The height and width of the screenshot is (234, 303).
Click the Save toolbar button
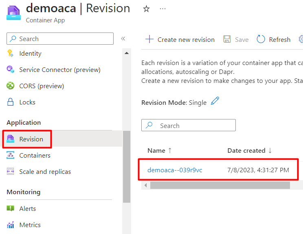coord(236,39)
